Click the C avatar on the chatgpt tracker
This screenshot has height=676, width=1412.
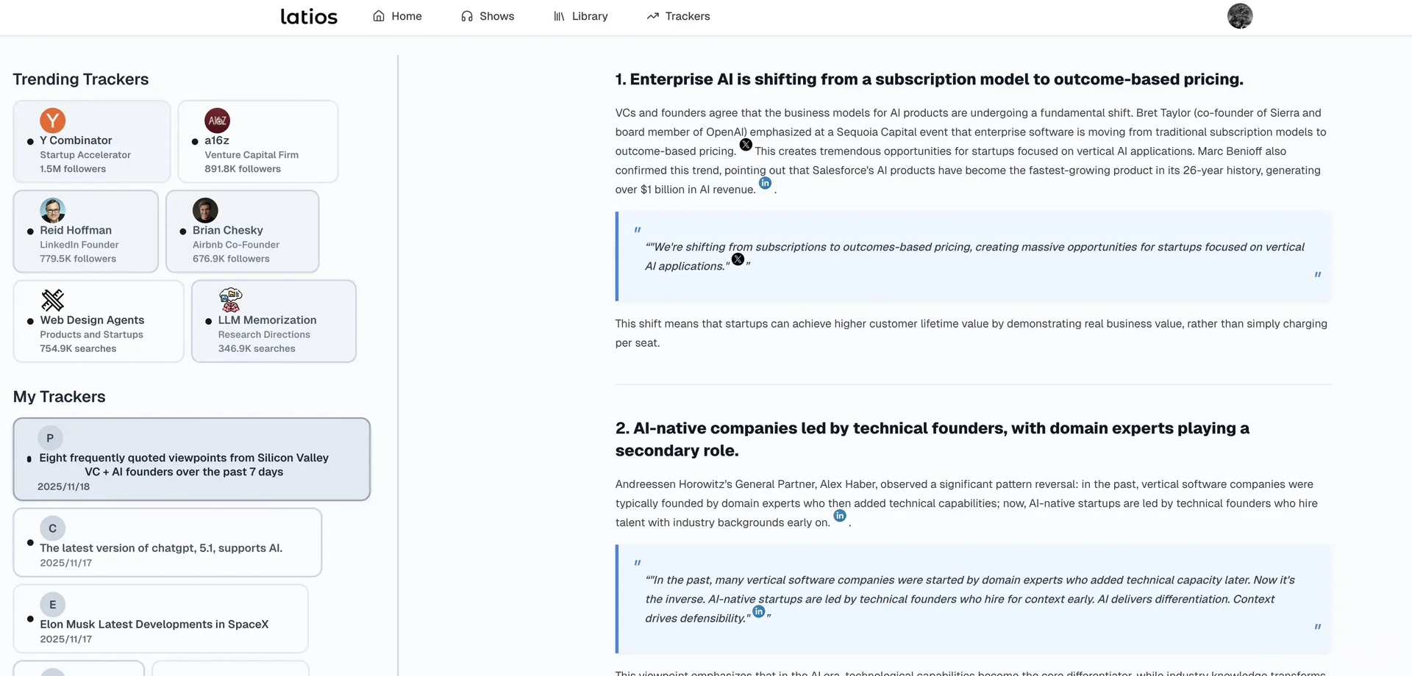point(52,528)
